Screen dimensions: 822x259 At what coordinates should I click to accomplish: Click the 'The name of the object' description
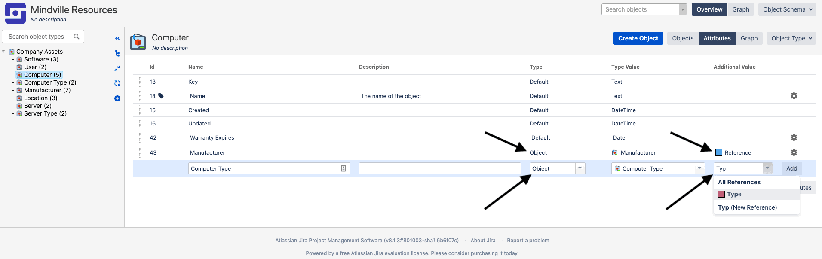coord(391,96)
